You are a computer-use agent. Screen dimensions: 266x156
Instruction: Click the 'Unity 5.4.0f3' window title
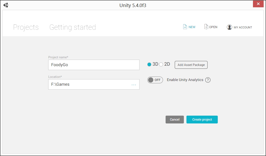(x=133, y=5)
